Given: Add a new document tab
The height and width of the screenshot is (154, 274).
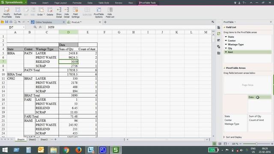Looking at the screenshot, I should [x=105, y=22].
